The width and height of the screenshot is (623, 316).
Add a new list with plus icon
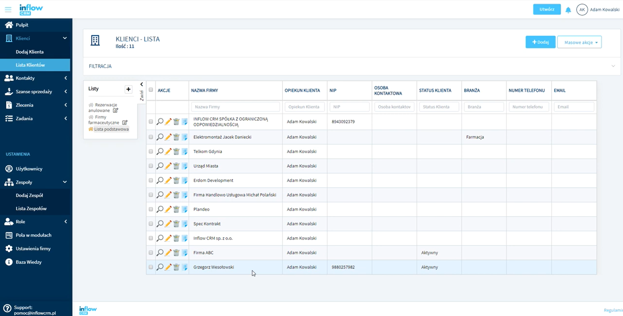tap(128, 89)
